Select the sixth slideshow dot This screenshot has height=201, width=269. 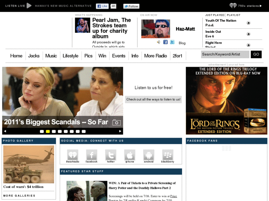pos(72,131)
